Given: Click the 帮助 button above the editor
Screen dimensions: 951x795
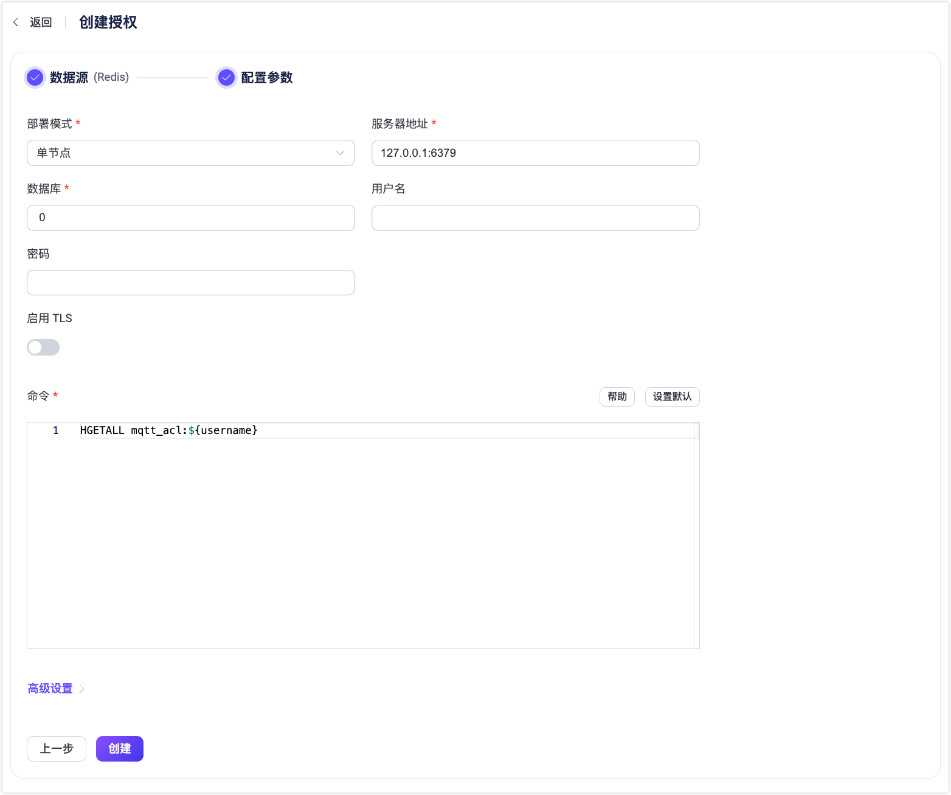Looking at the screenshot, I should pos(617,396).
